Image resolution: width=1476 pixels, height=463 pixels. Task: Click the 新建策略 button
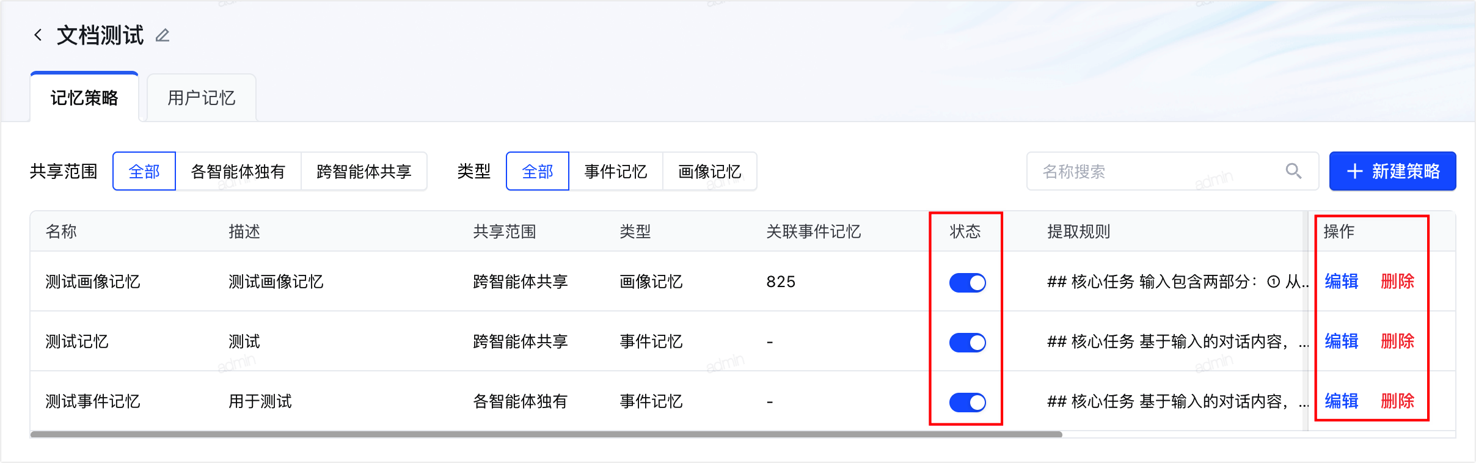coord(1392,171)
